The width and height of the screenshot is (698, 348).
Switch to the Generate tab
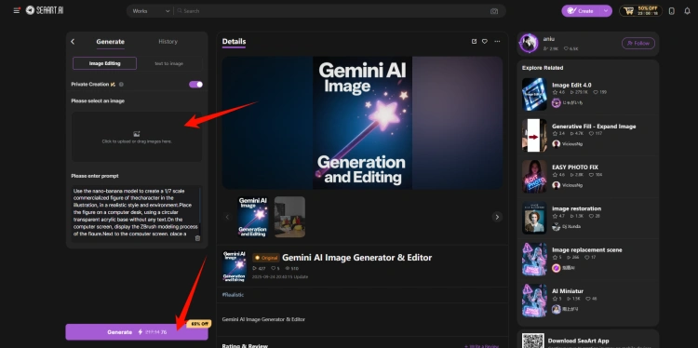(111, 42)
